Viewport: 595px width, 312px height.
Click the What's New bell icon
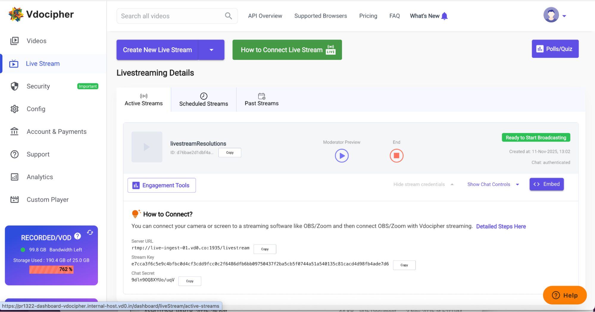[x=444, y=16]
